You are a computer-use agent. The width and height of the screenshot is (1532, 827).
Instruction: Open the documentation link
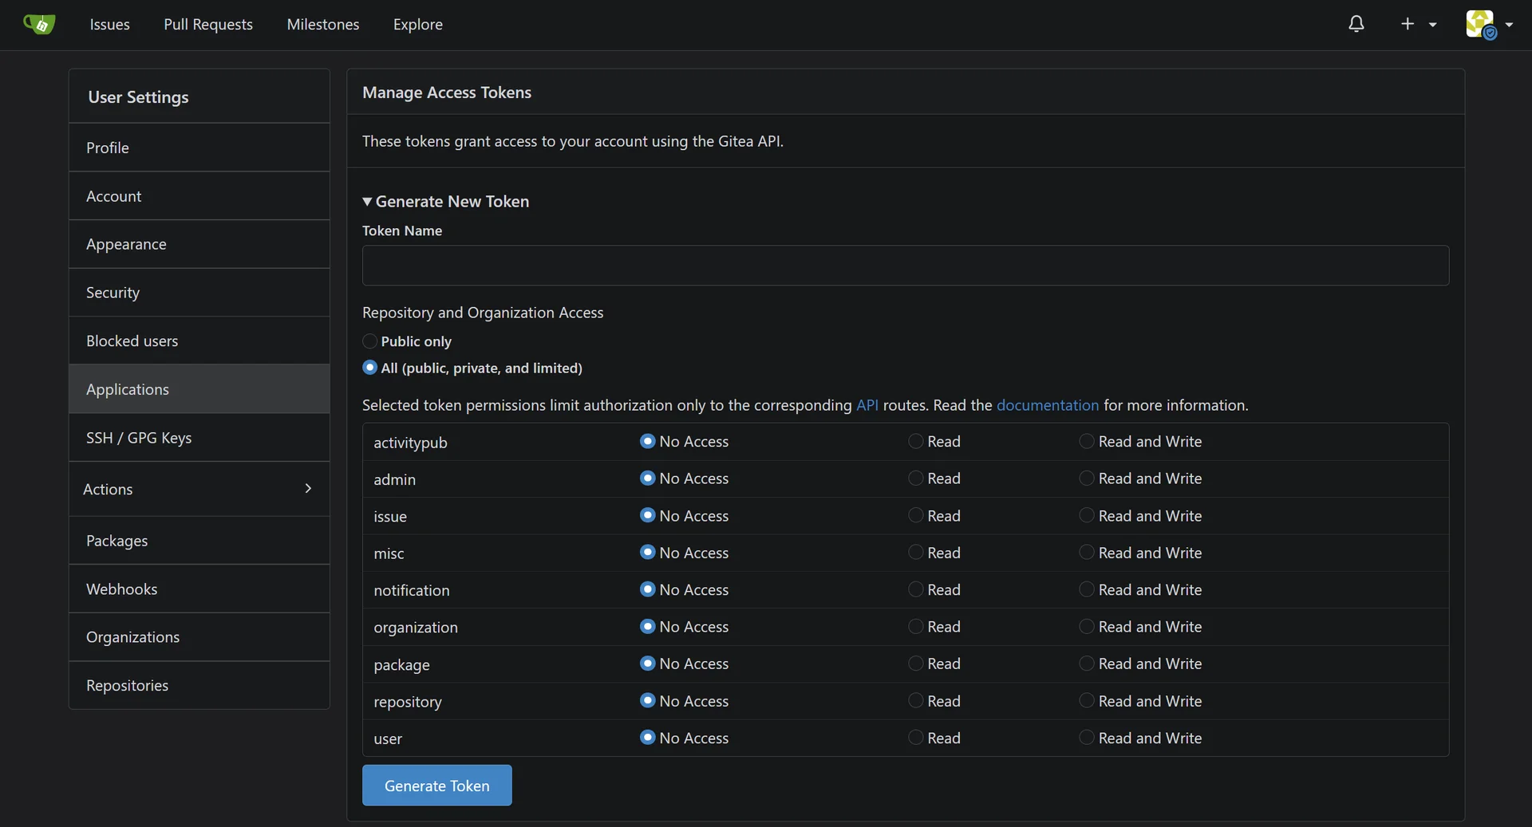click(1048, 405)
